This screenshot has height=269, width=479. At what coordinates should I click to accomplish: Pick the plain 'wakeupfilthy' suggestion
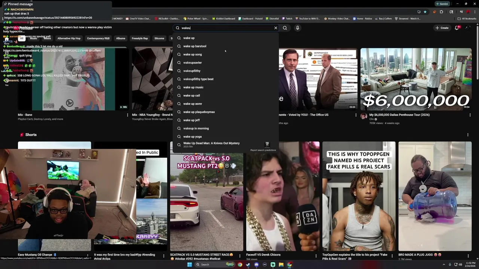226,71
